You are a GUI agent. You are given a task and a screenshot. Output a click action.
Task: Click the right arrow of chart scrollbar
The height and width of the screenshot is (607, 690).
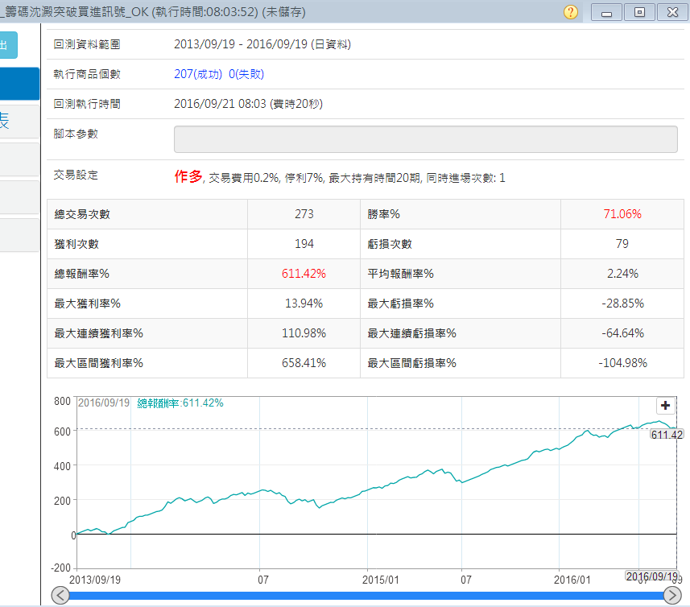click(672, 595)
